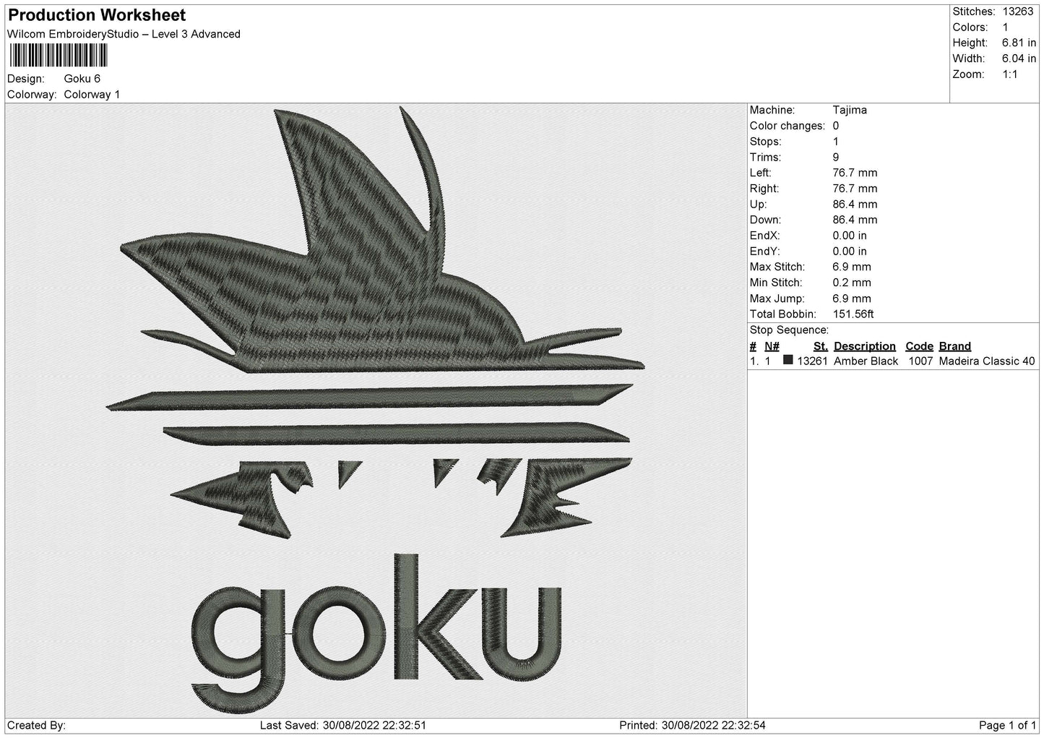The width and height of the screenshot is (1044, 738).
Task: Click the 'Page 1 of 1' indicator
Action: (1007, 726)
